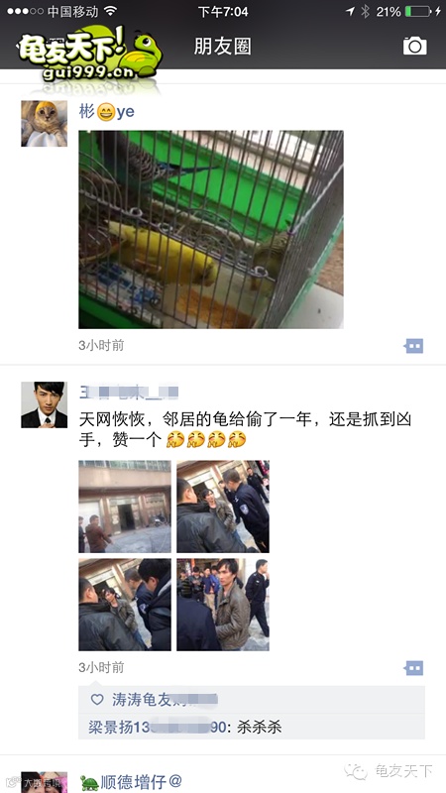
Task: Open comment menu under the turtle thief post
Action: click(x=413, y=668)
